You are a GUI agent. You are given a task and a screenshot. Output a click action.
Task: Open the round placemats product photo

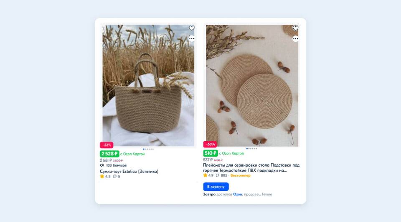coord(252,85)
